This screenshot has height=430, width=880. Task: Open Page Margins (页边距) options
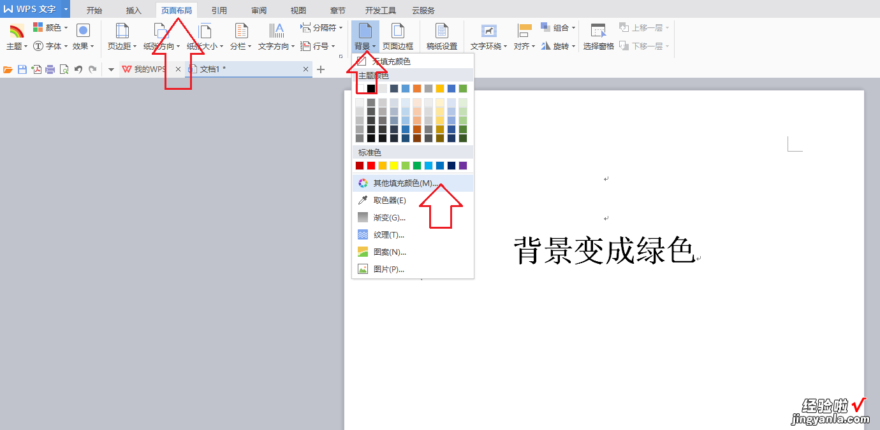(x=122, y=38)
